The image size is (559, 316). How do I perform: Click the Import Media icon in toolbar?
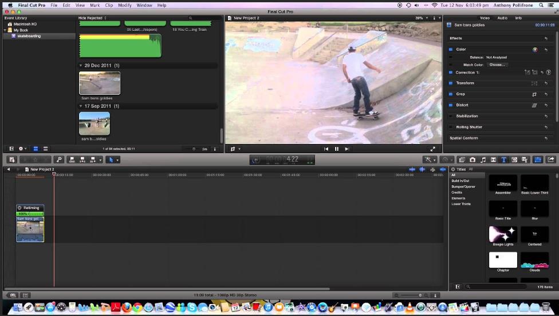12,160
